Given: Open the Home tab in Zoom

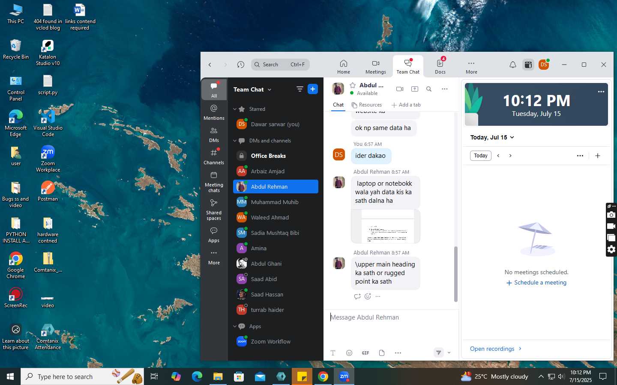Looking at the screenshot, I should click(x=343, y=67).
